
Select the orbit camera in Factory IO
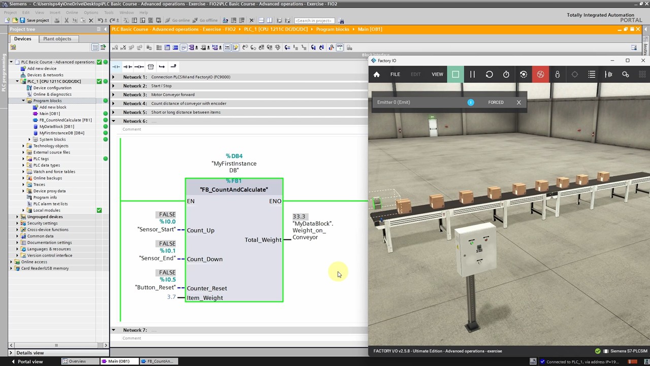coord(524,75)
